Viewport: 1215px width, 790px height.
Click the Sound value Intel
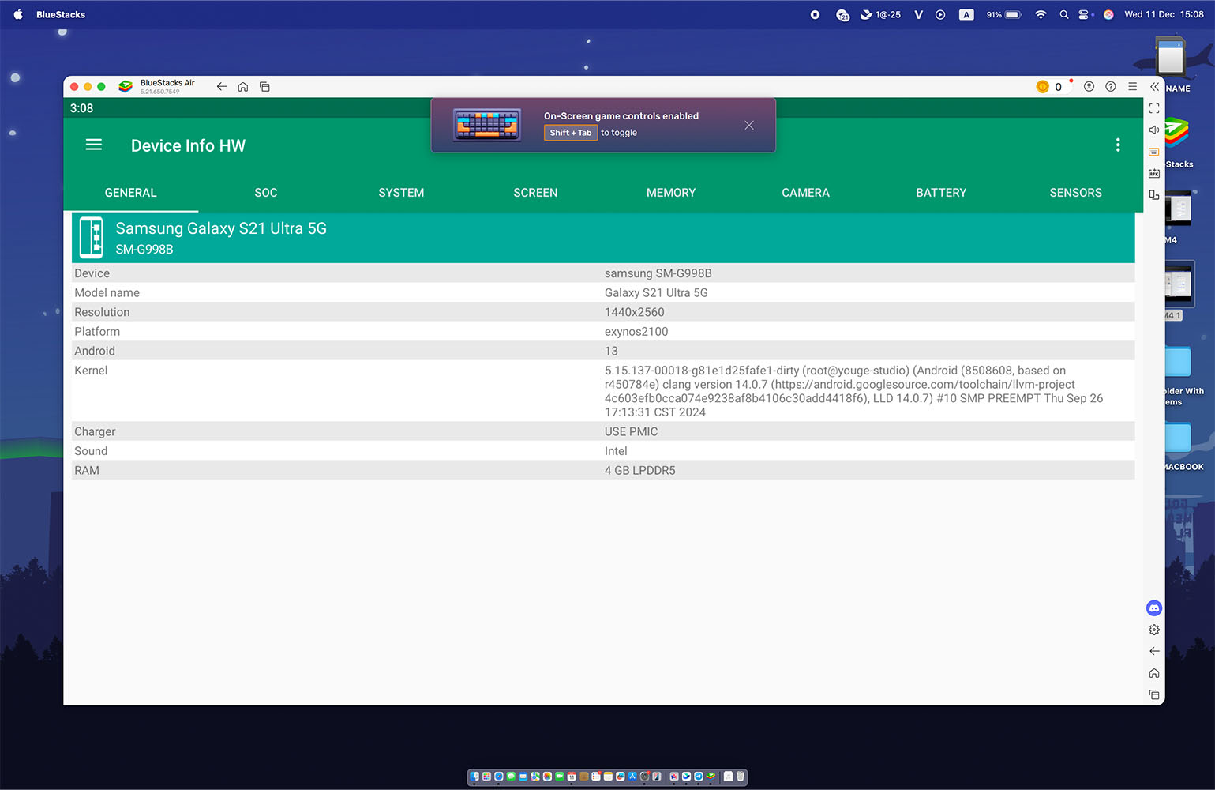616,451
